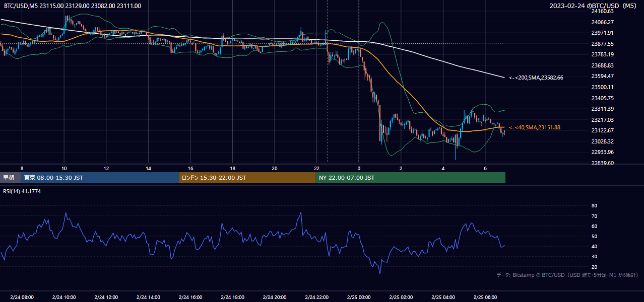The height and width of the screenshot is (302, 644).
Task: Click the 2/24 18:00 time label
Action: tap(232, 297)
